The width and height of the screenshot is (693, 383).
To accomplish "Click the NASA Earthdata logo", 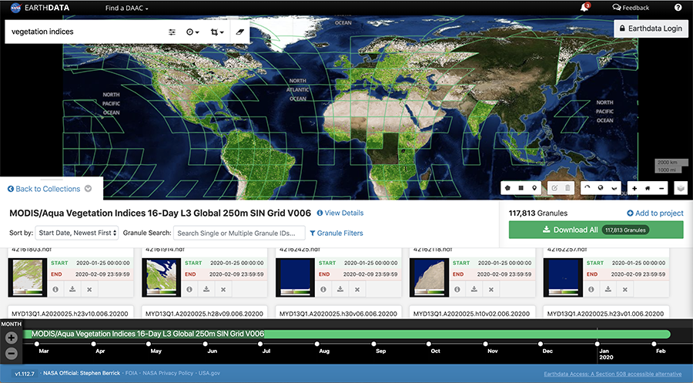I will tap(40, 8).
